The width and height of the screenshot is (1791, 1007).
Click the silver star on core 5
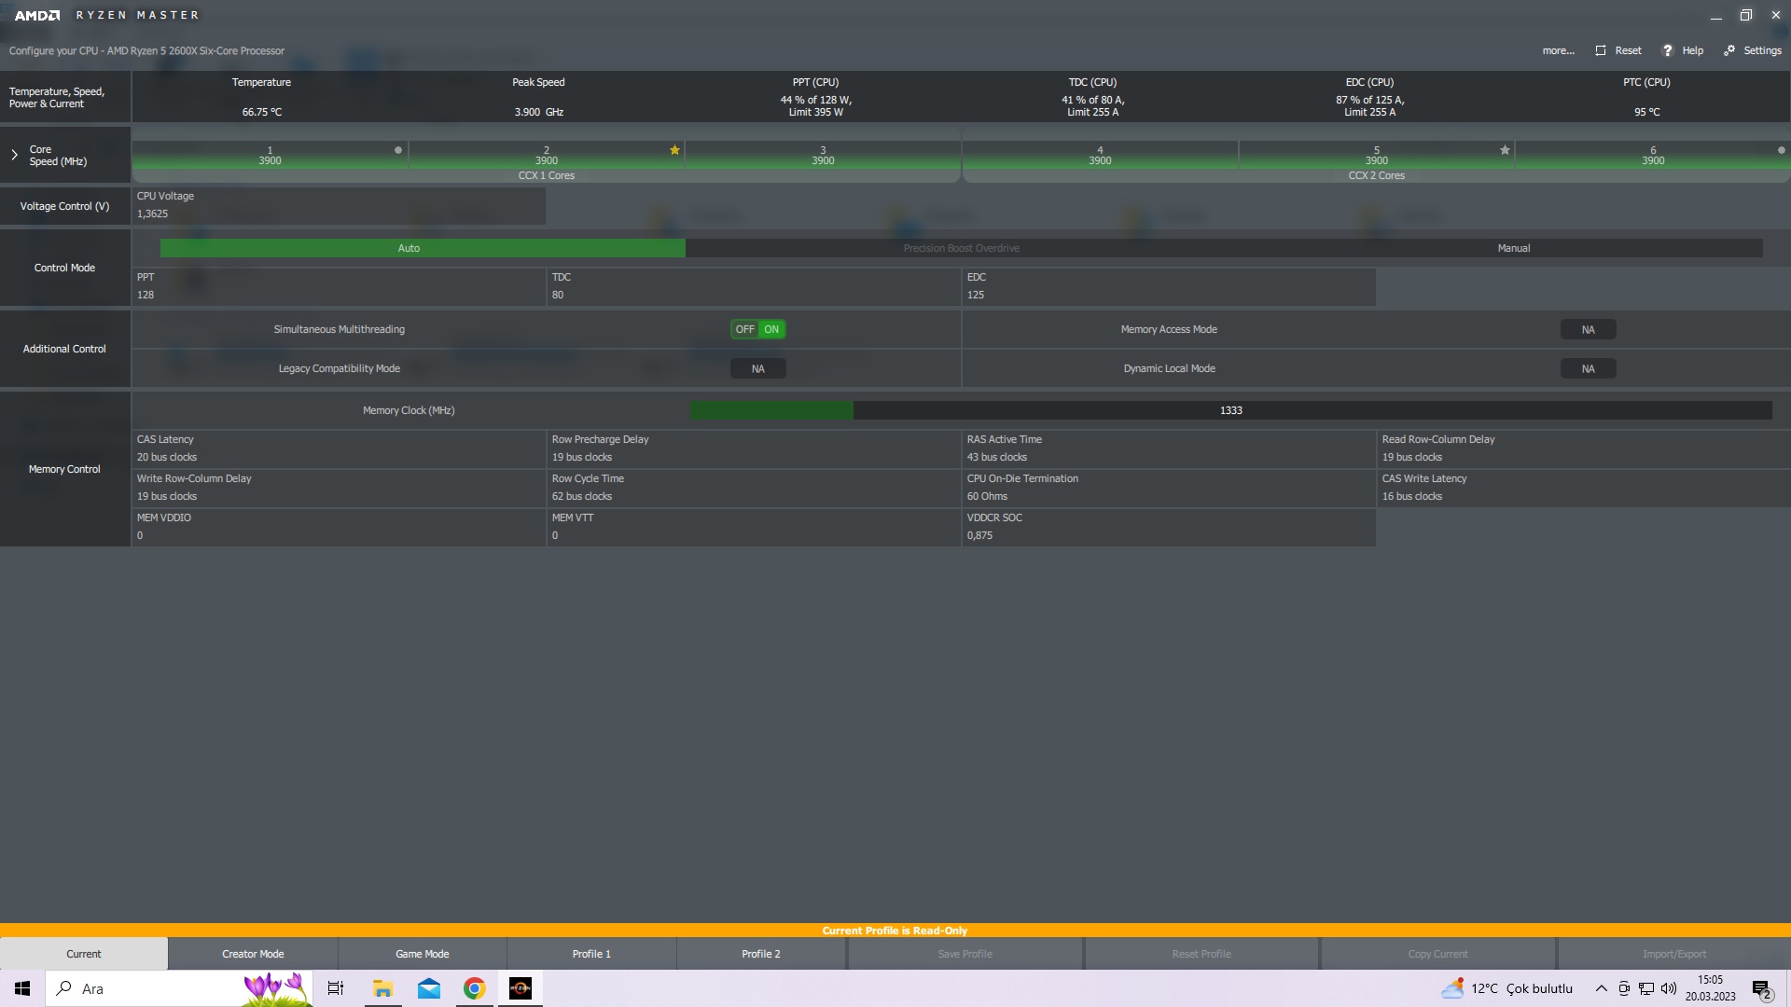[x=1505, y=150]
